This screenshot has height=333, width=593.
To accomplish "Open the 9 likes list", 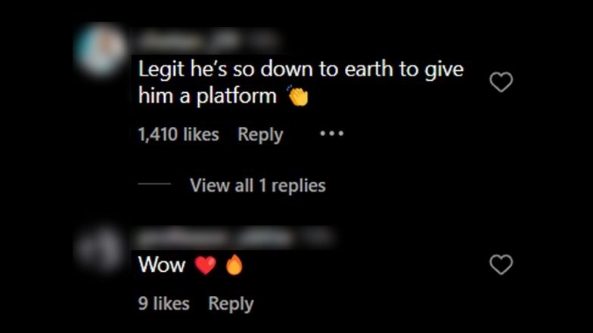I will point(163,304).
